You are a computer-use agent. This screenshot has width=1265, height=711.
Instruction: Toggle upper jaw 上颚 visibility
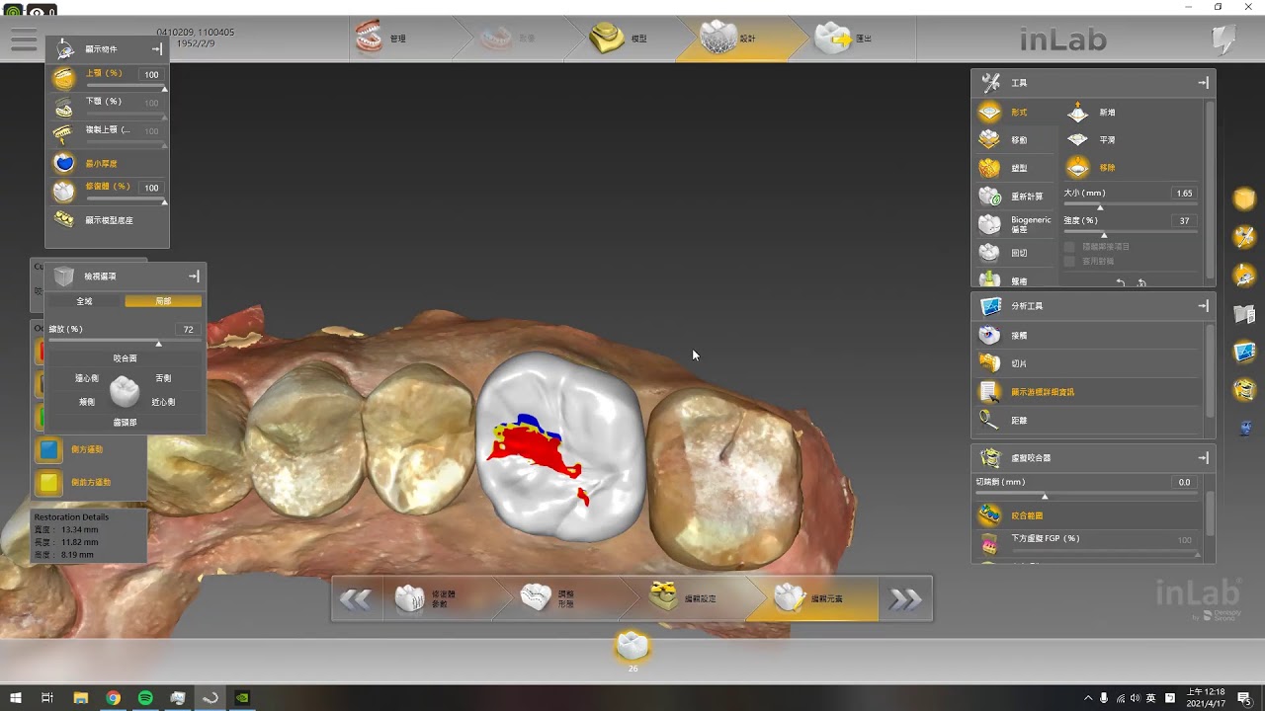(x=63, y=77)
